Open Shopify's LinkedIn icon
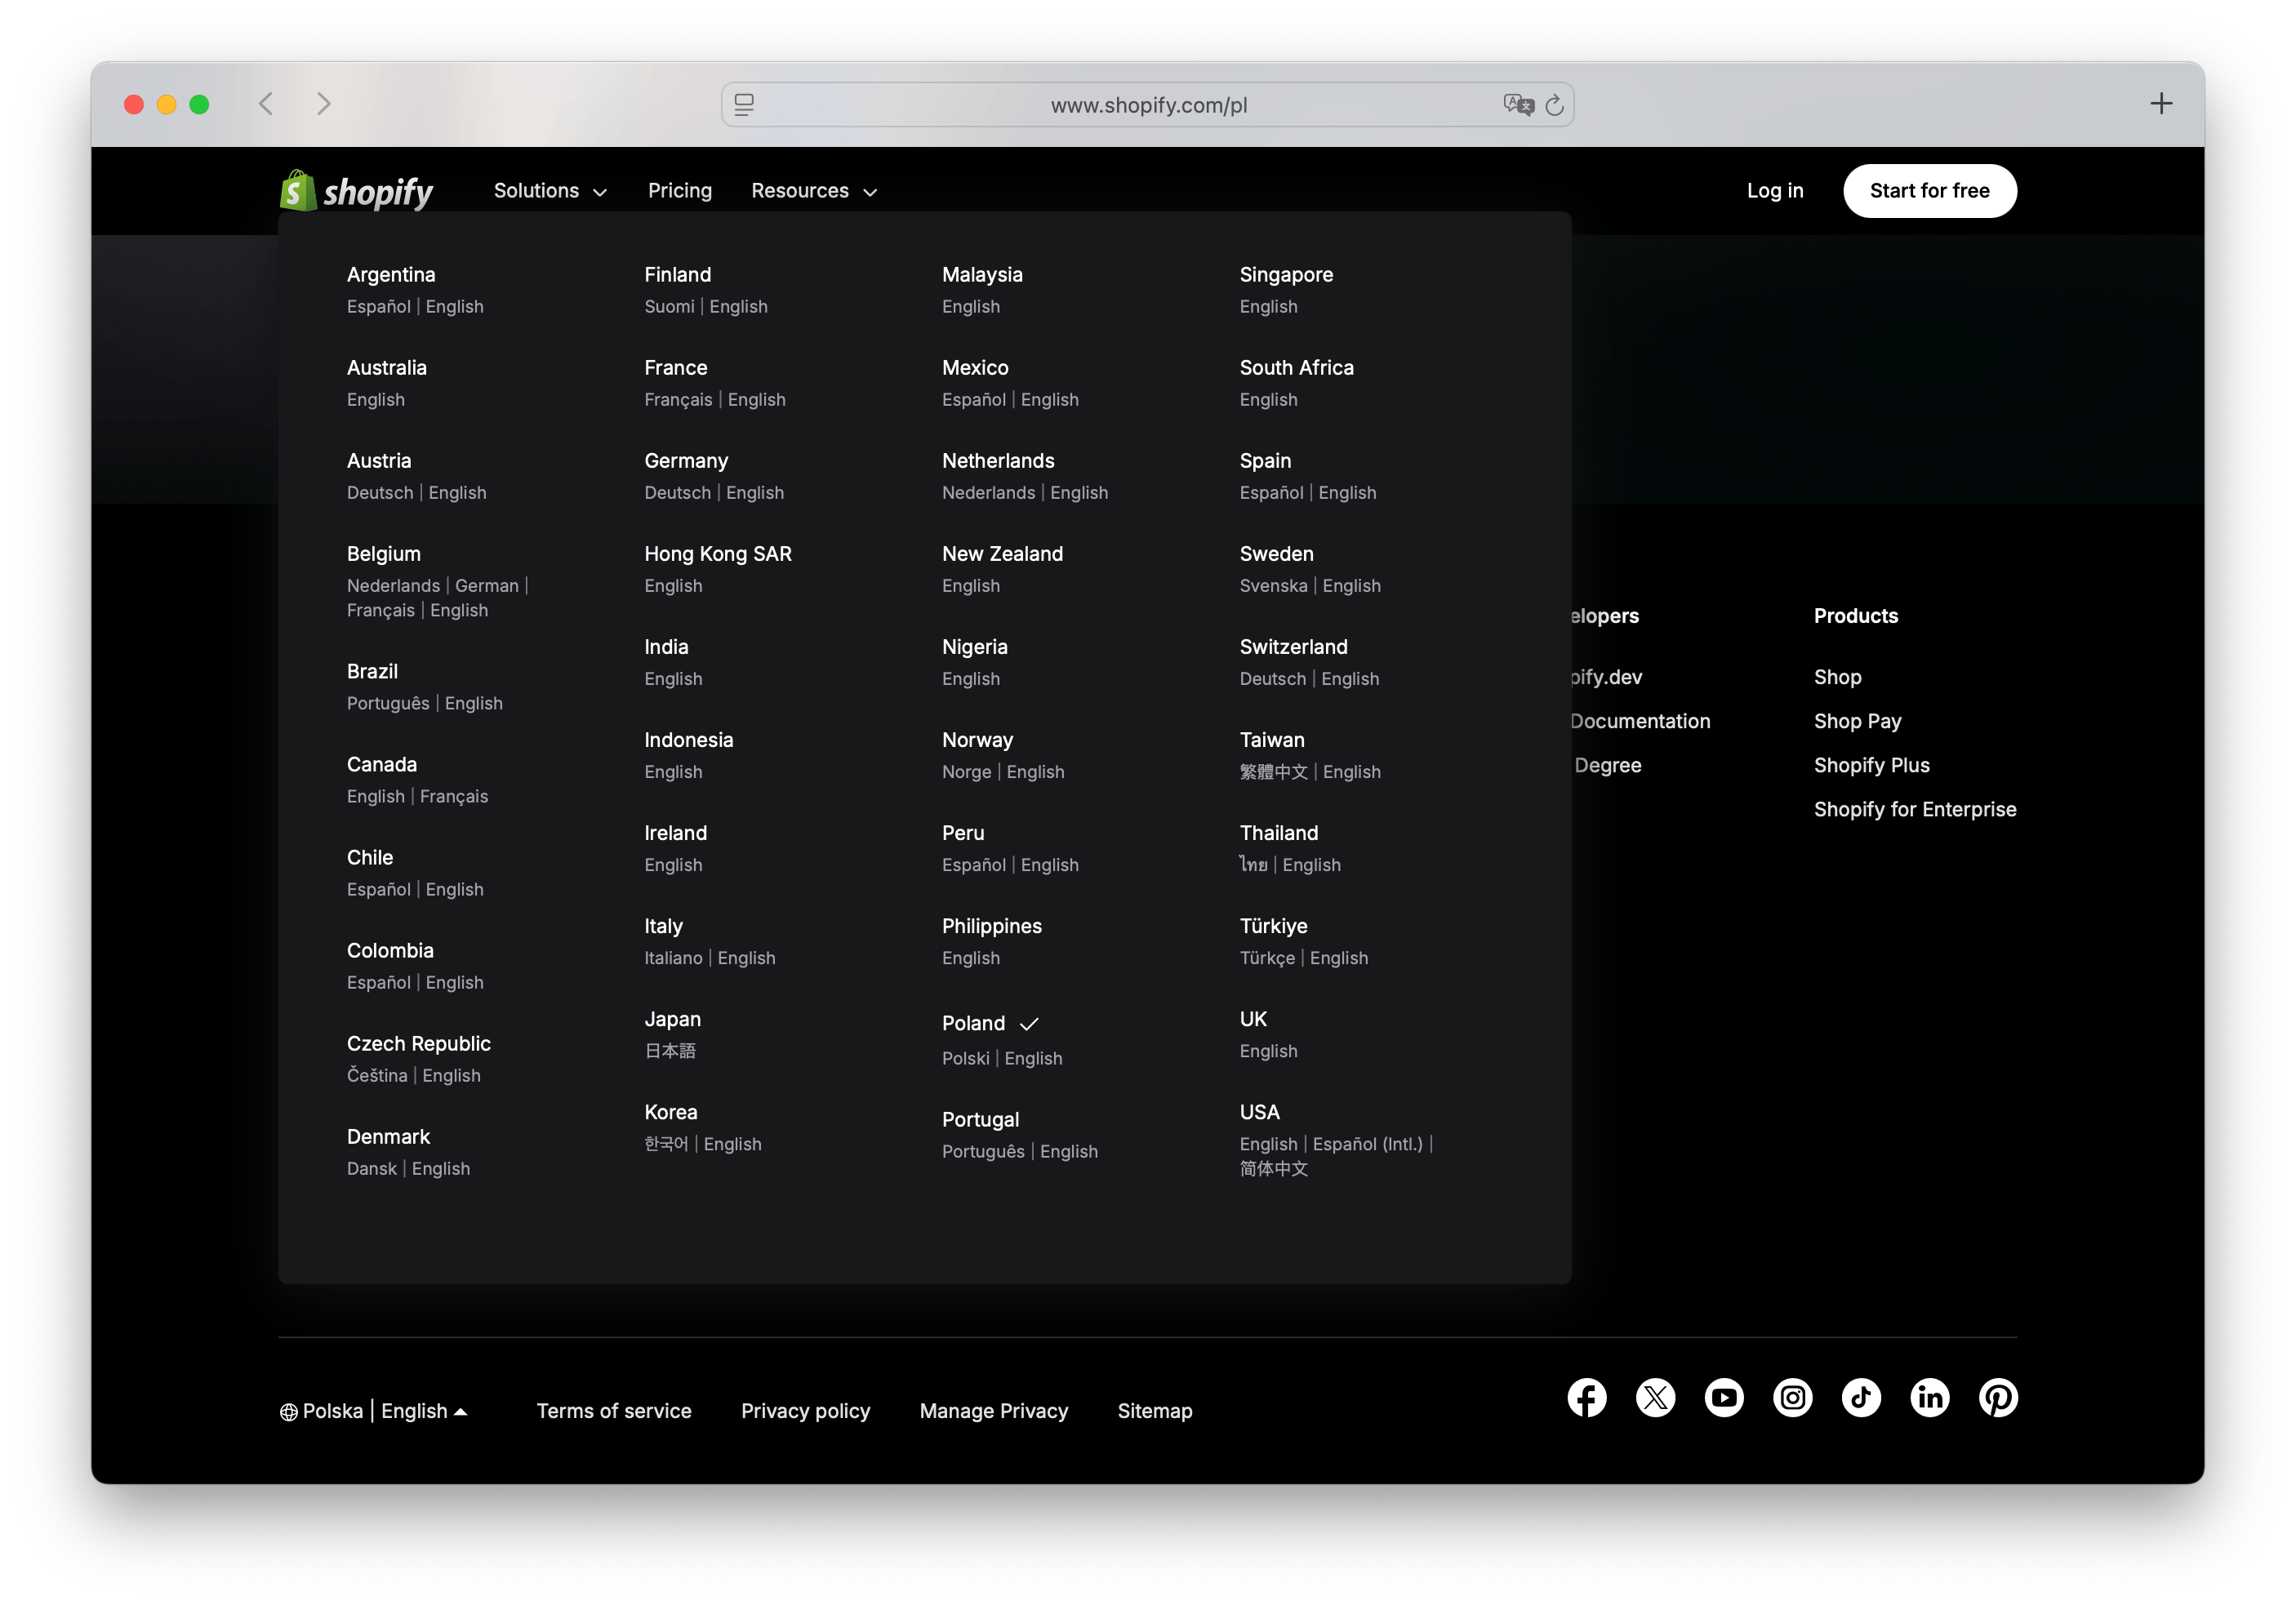The image size is (2296, 1605). pyautogui.click(x=1930, y=1398)
